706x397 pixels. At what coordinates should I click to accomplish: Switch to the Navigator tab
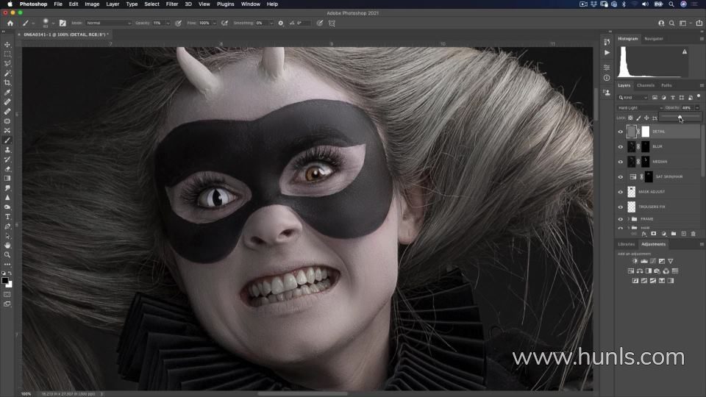click(653, 38)
